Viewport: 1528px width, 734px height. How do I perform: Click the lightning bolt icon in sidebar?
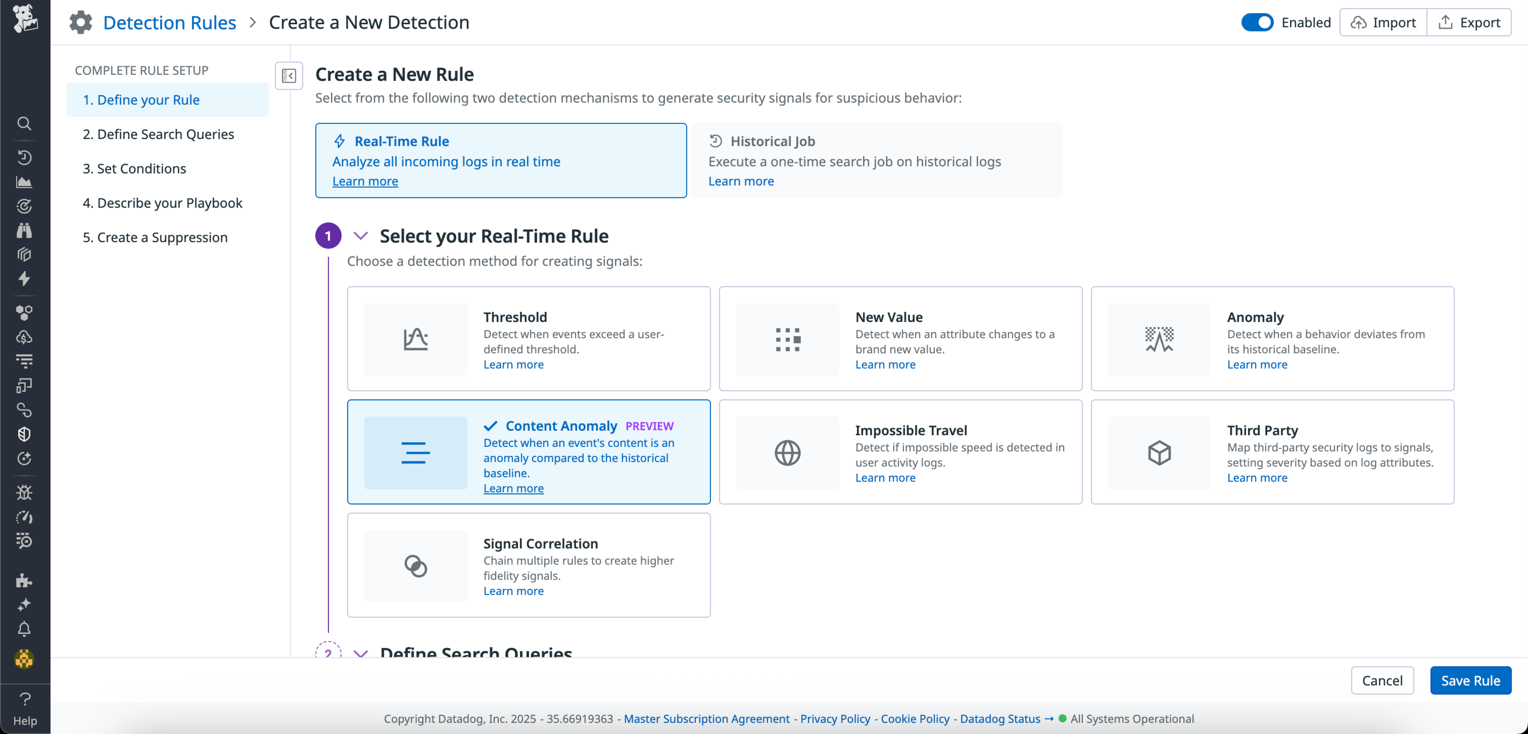(24, 279)
